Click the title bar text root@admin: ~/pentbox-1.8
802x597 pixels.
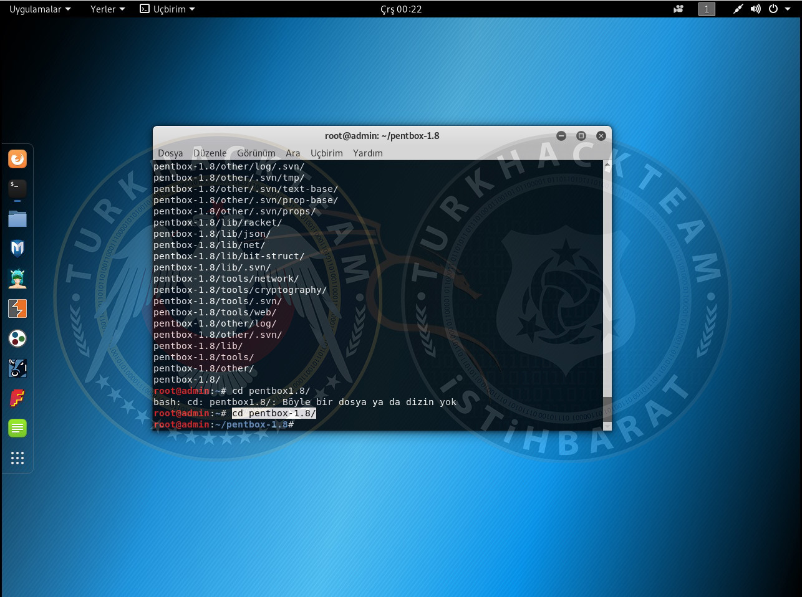(382, 136)
